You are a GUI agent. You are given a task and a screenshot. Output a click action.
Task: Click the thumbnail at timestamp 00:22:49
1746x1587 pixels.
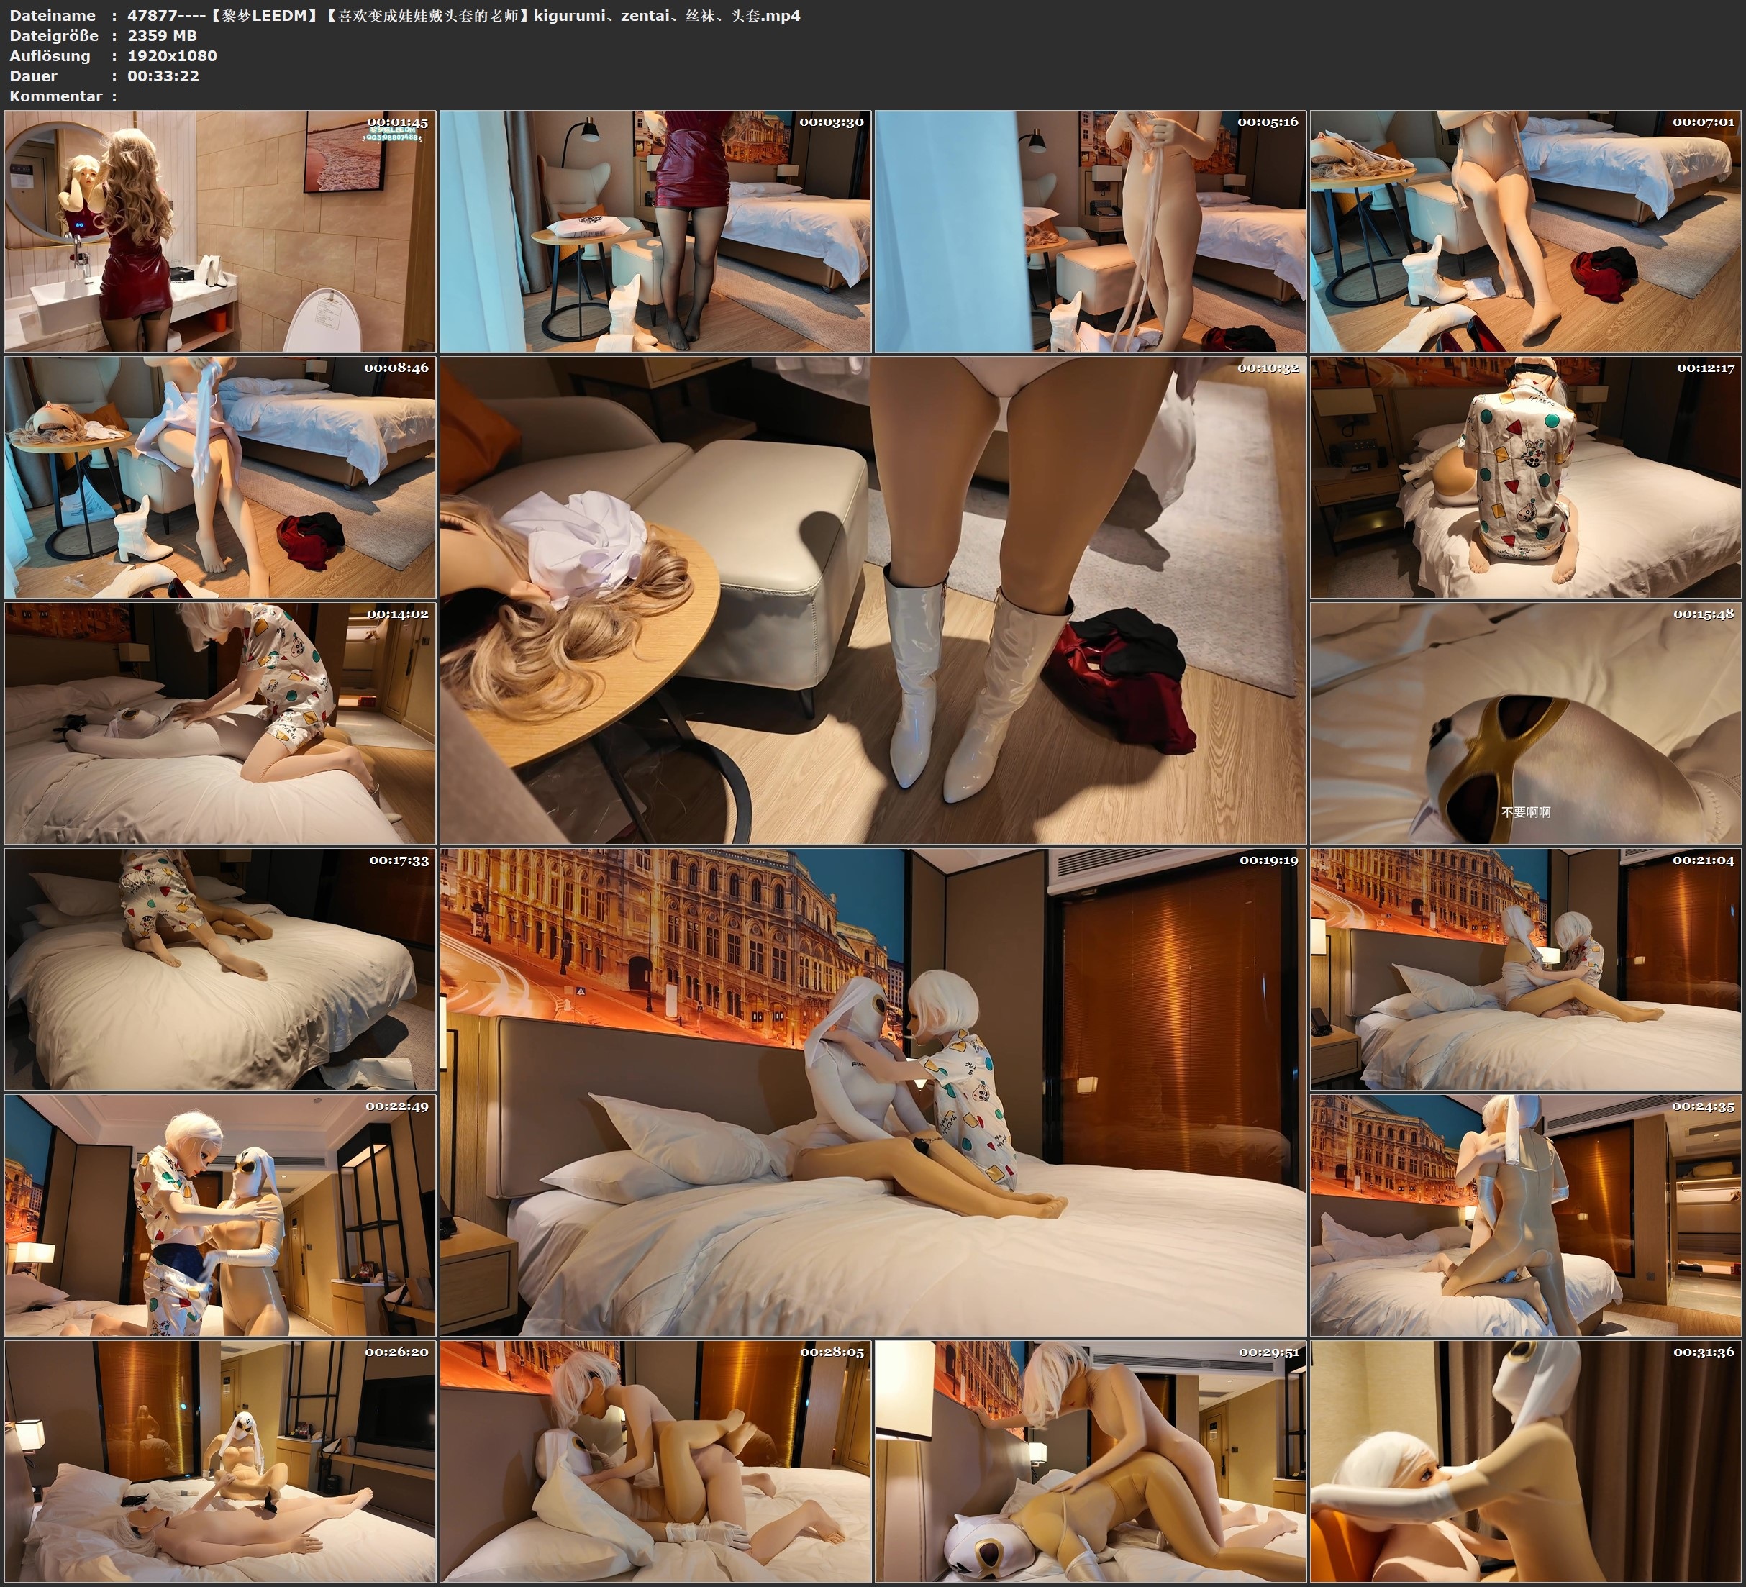pos(220,1215)
